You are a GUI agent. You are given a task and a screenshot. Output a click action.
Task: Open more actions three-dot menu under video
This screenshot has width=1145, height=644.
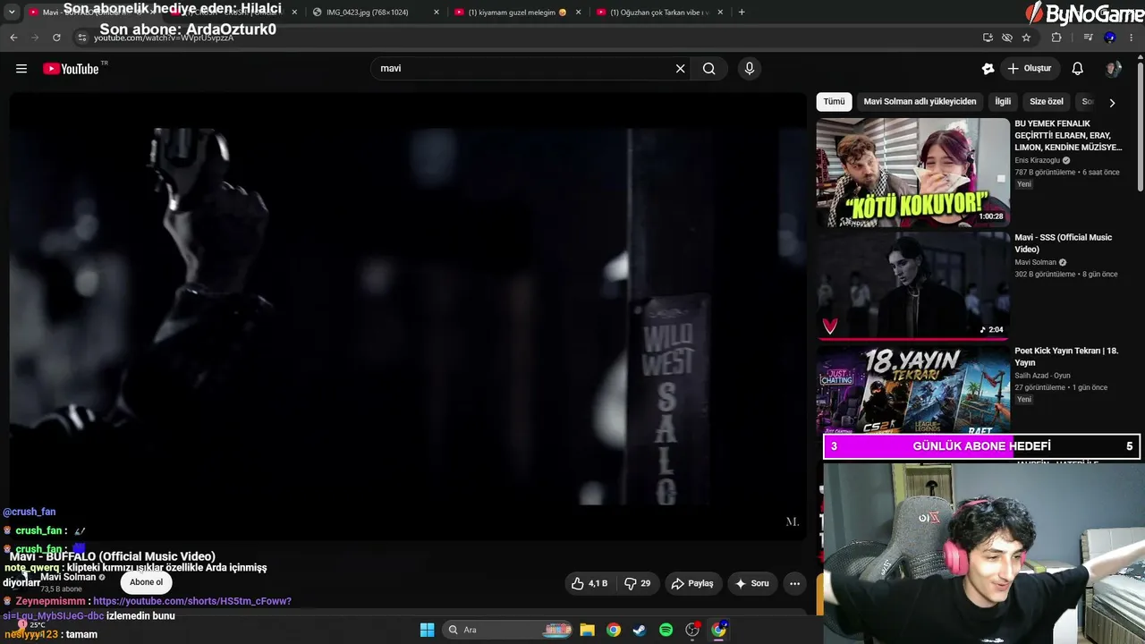pos(794,583)
